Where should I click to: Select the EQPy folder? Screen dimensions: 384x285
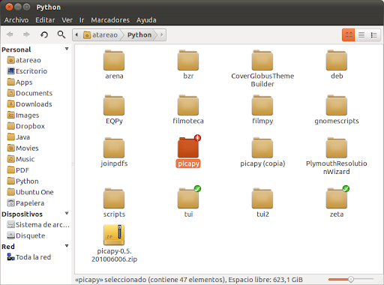tap(114, 109)
